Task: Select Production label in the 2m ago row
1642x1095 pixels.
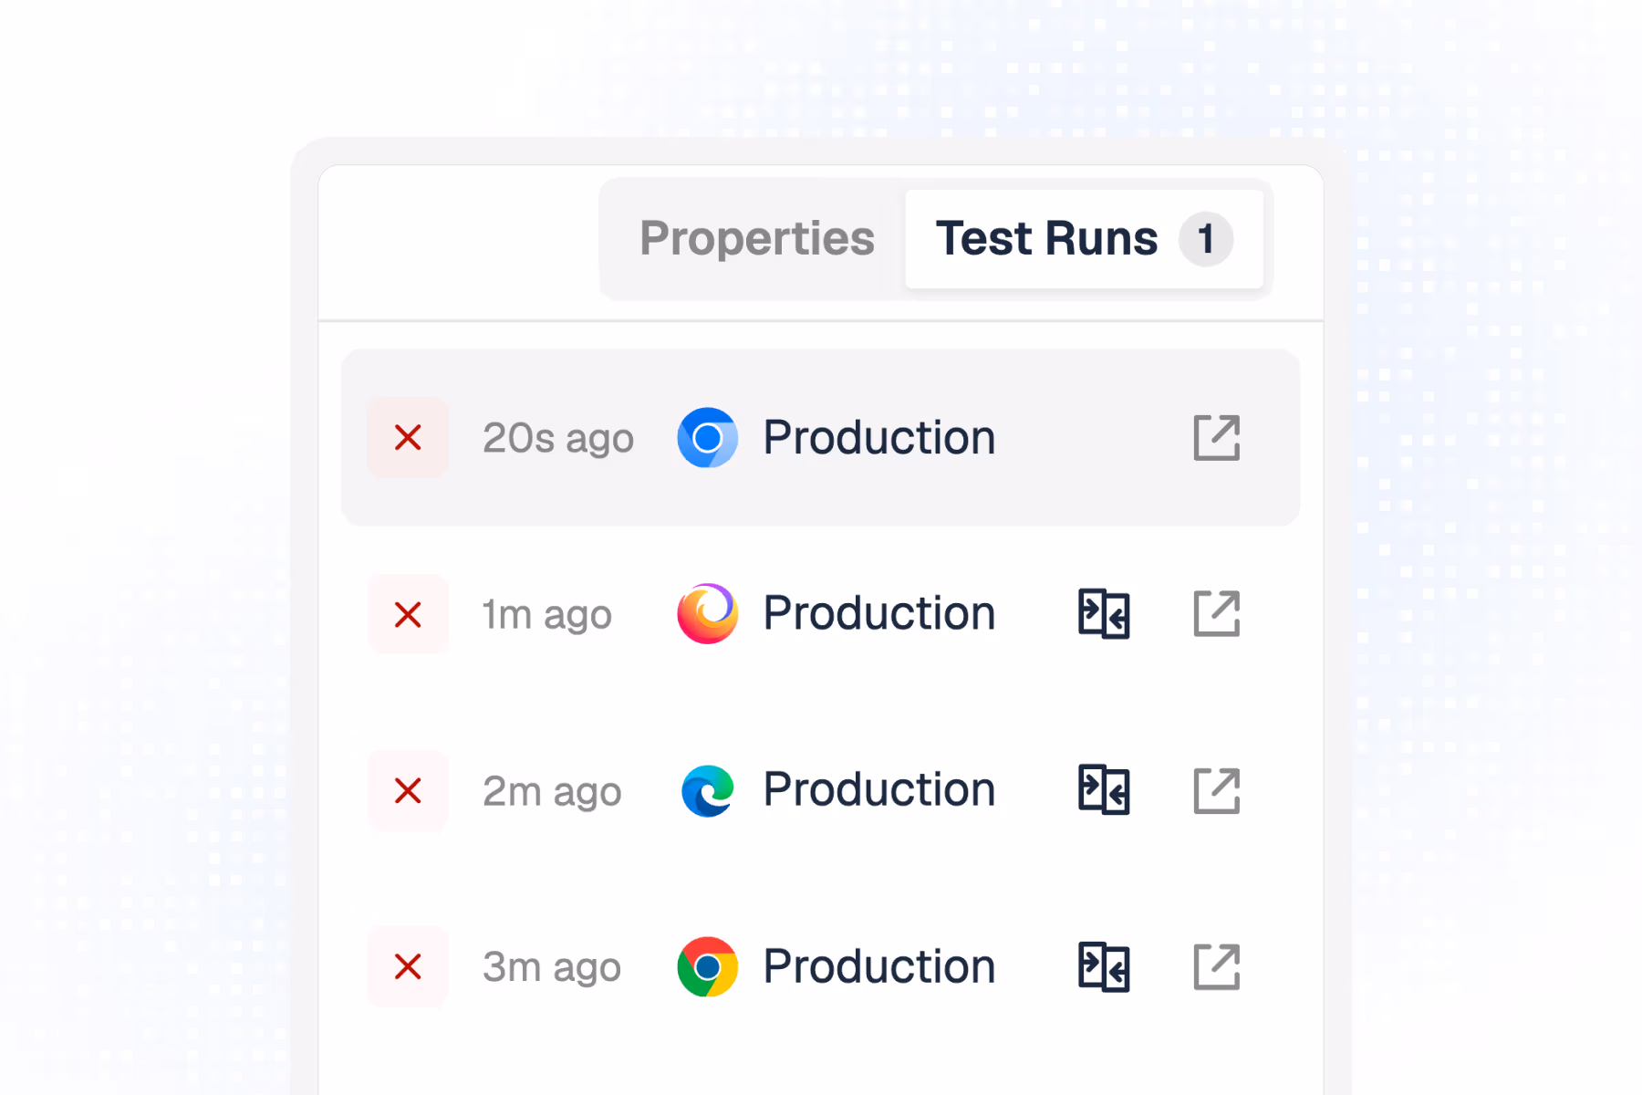Action: tap(879, 790)
